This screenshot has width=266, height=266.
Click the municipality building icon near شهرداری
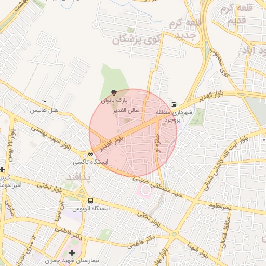(x=174, y=104)
